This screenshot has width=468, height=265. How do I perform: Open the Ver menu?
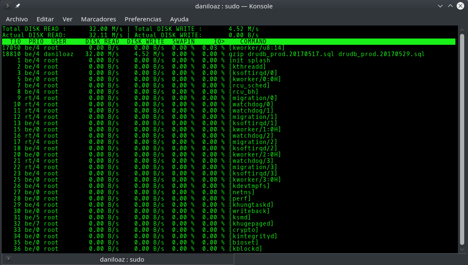coord(68,19)
